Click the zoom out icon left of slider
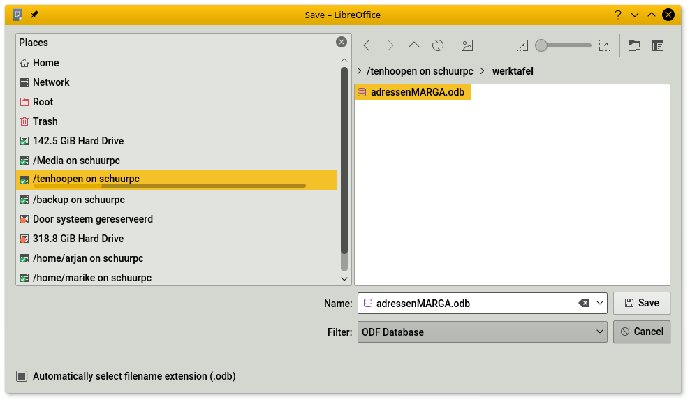 522,45
